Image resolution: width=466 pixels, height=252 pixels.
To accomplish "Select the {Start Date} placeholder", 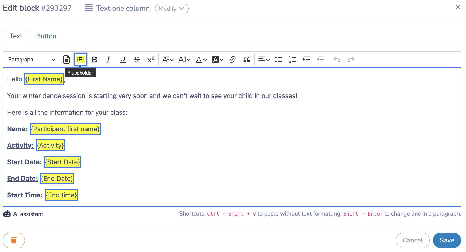I will [62, 162].
